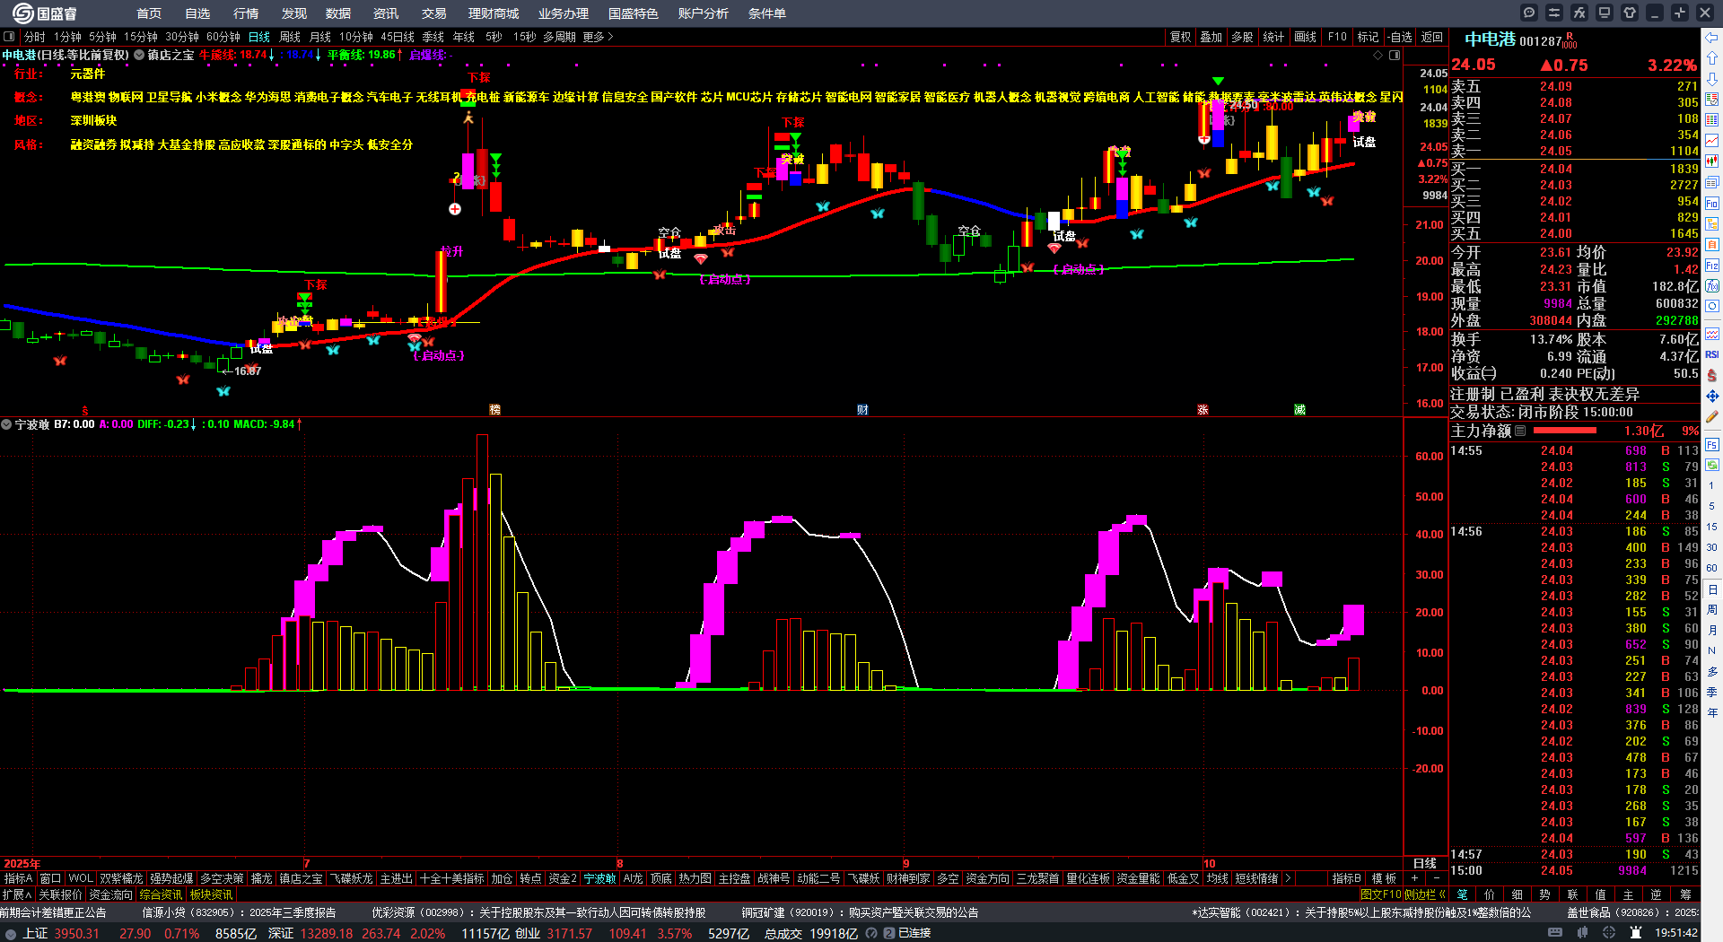Click the up arrow in right sidebar

1712,58
